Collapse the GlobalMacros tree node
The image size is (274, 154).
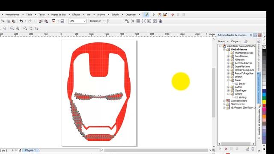click(x=224, y=50)
